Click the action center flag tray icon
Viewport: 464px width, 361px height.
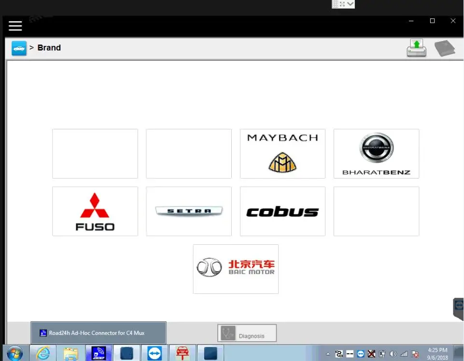pyautogui.click(x=415, y=354)
